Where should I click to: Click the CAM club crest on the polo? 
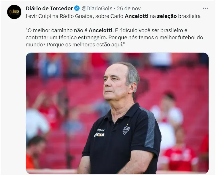(x=126, y=130)
